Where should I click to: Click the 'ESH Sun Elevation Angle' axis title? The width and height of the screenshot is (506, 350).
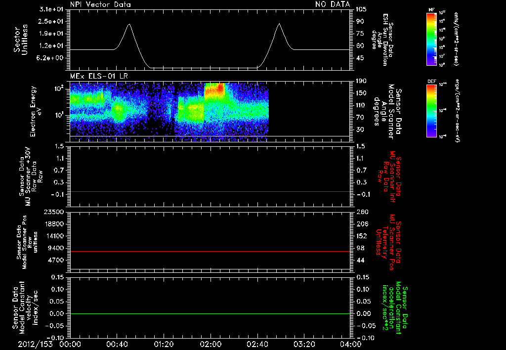383,40
